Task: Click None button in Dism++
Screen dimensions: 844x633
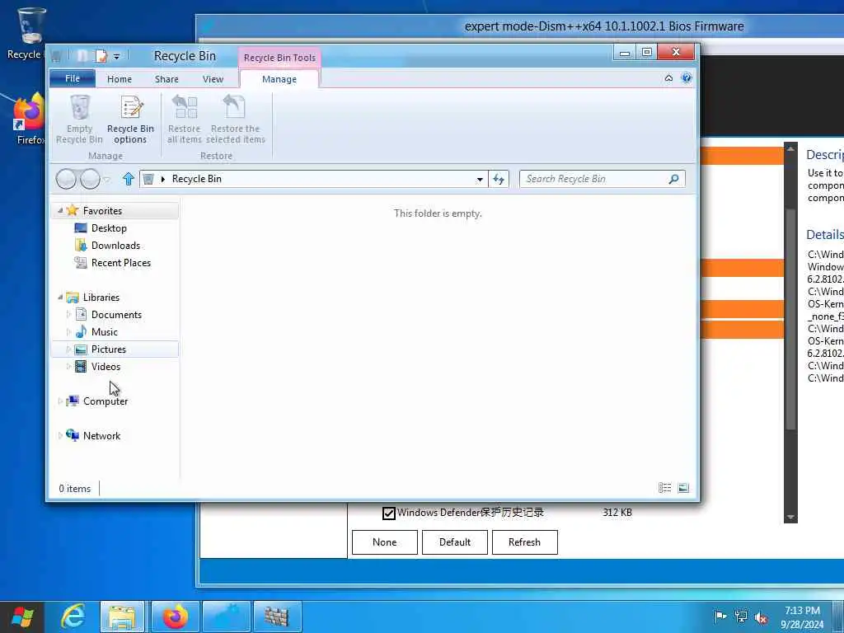Action: coord(384,542)
